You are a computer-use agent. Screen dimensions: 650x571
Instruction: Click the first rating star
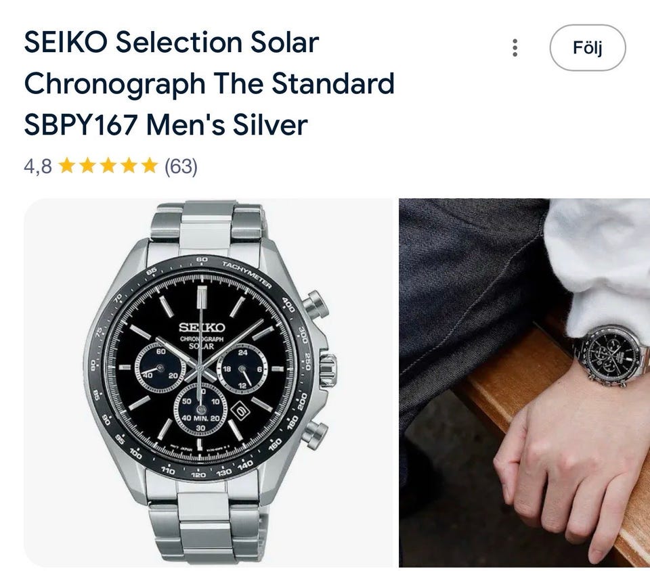click(67, 166)
